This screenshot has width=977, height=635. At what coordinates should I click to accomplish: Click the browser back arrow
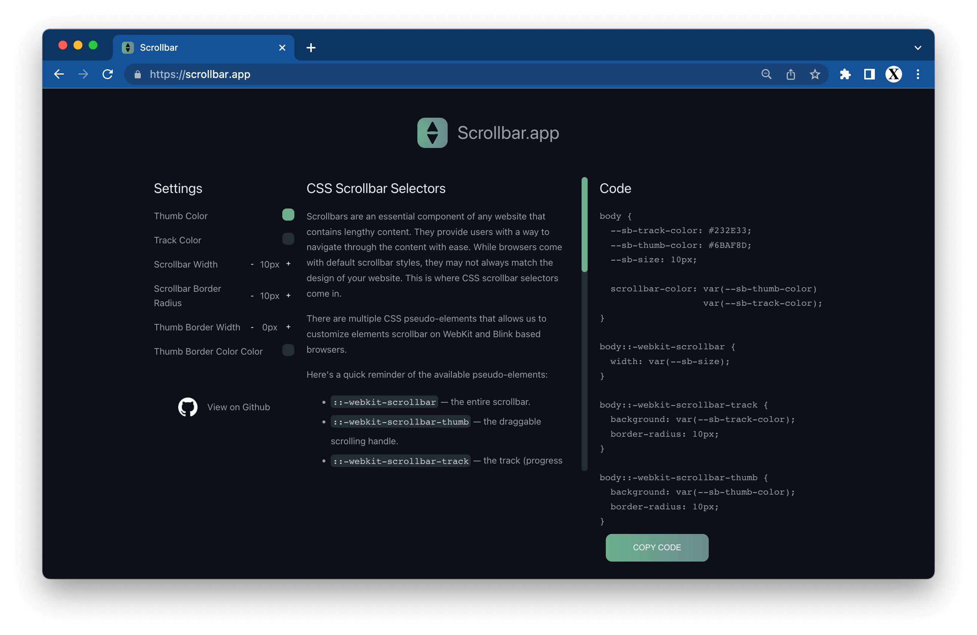59,74
